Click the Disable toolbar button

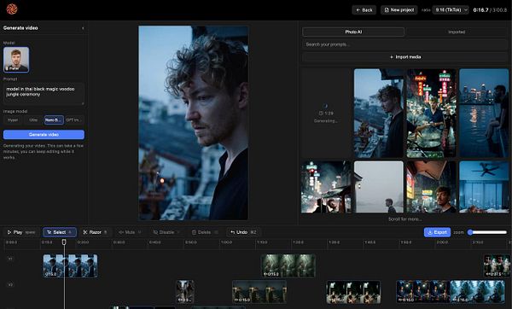pyautogui.click(x=166, y=232)
